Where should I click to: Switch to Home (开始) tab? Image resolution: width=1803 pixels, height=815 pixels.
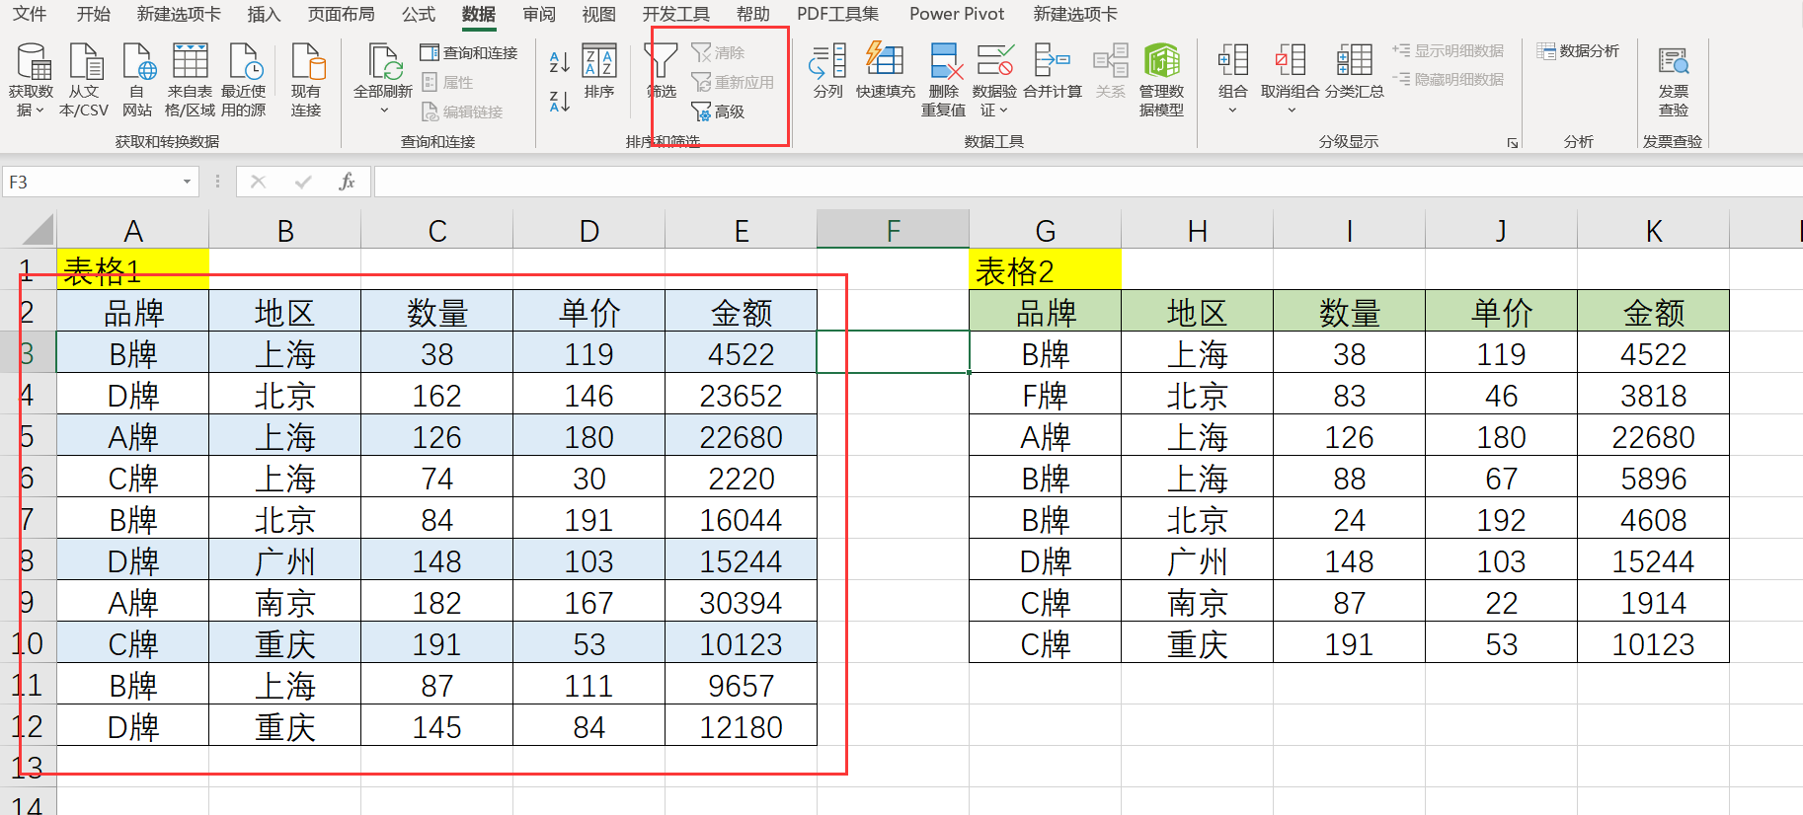coord(94,14)
